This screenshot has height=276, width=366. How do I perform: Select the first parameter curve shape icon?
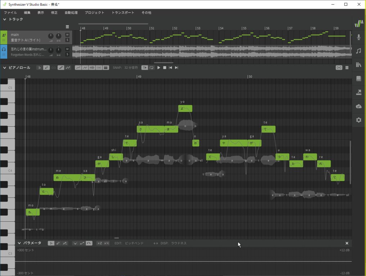click(75, 243)
